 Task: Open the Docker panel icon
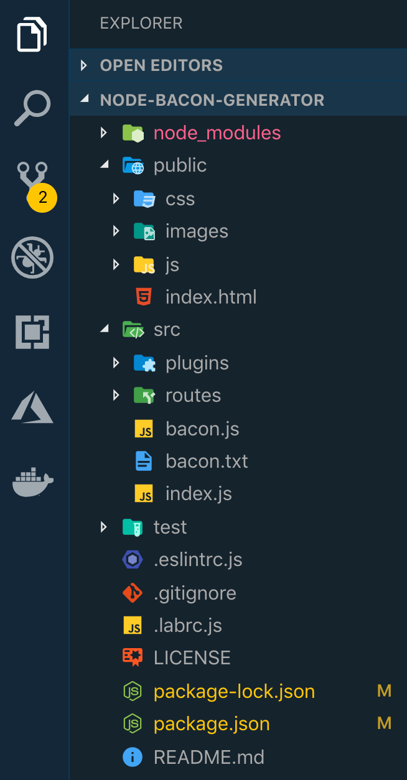(x=32, y=482)
